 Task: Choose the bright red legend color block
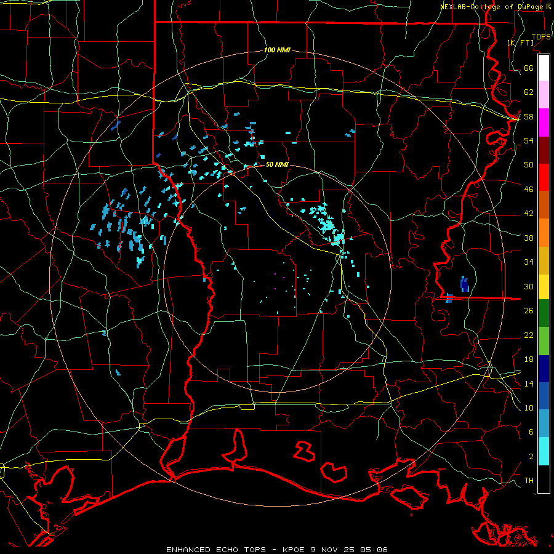(544, 177)
